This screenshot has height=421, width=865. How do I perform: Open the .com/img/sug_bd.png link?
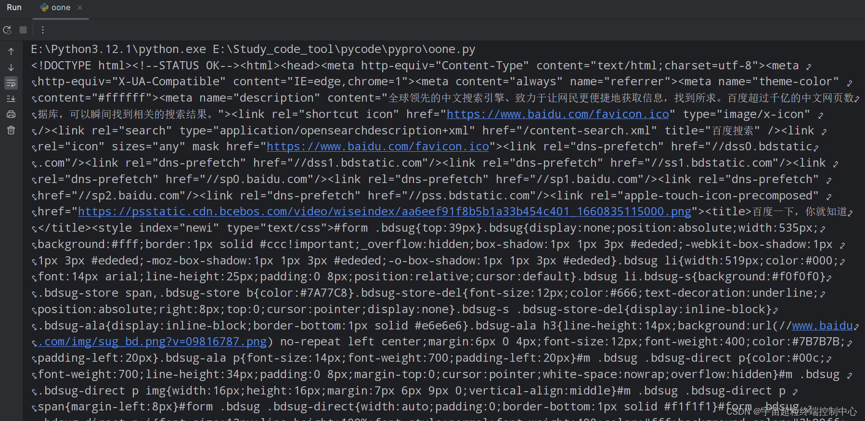152,342
